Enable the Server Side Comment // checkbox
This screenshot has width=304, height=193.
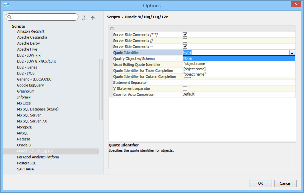pyautogui.click(x=185, y=40)
